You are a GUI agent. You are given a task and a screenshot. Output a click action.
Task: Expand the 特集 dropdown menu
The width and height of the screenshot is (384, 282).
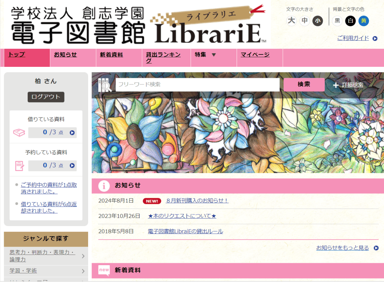point(214,55)
